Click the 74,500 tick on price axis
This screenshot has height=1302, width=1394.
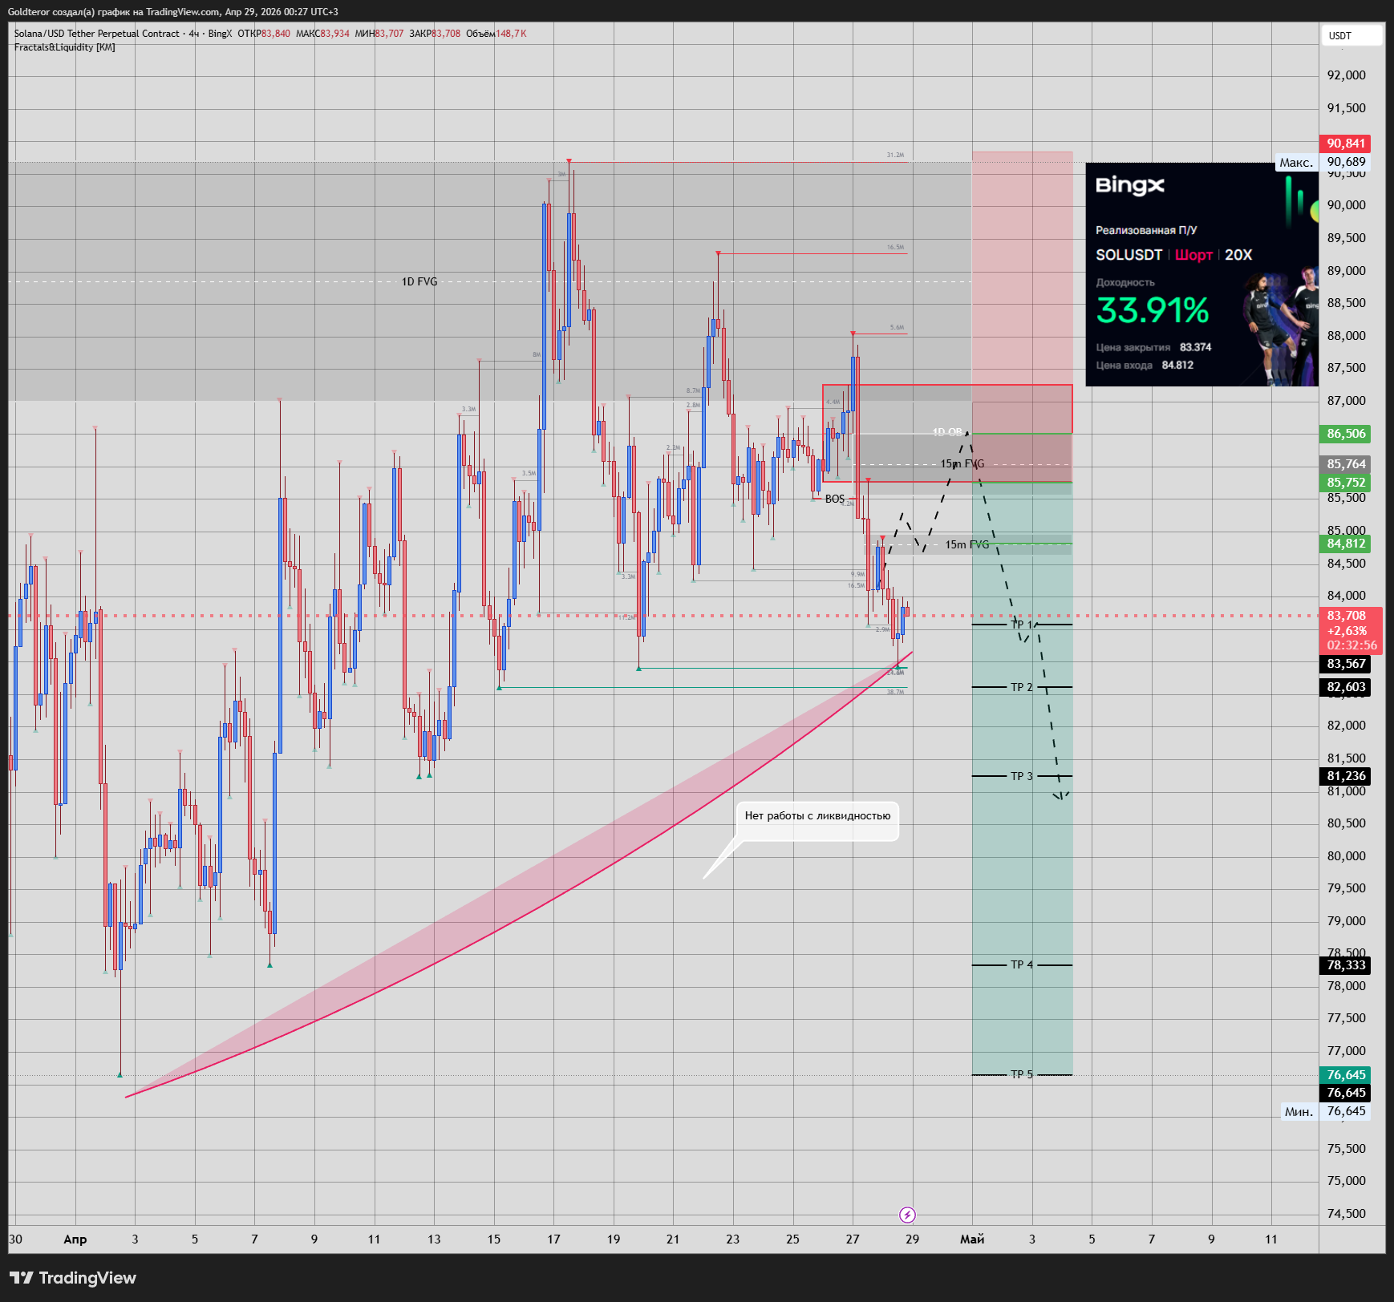pos(1346,1214)
